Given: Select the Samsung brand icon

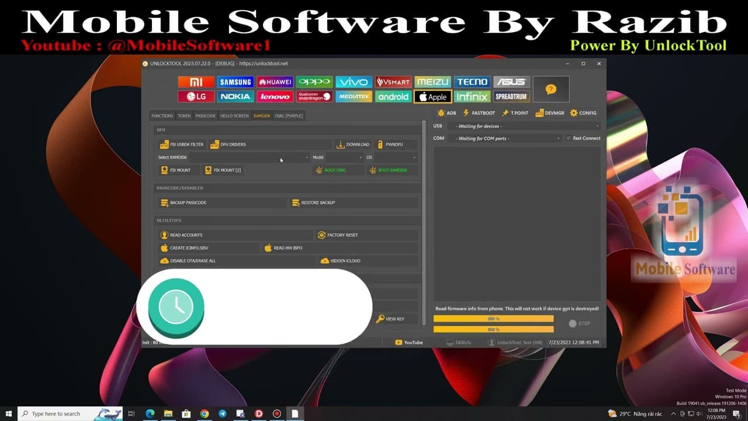Looking at the screenshot, I should [x=236, y=82].
